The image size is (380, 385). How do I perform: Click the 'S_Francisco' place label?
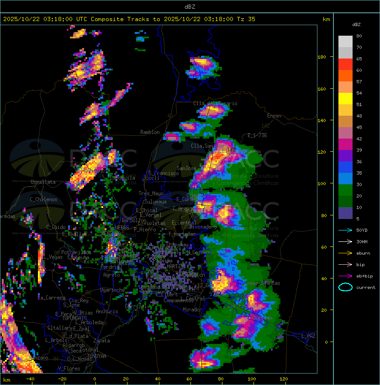164,173
